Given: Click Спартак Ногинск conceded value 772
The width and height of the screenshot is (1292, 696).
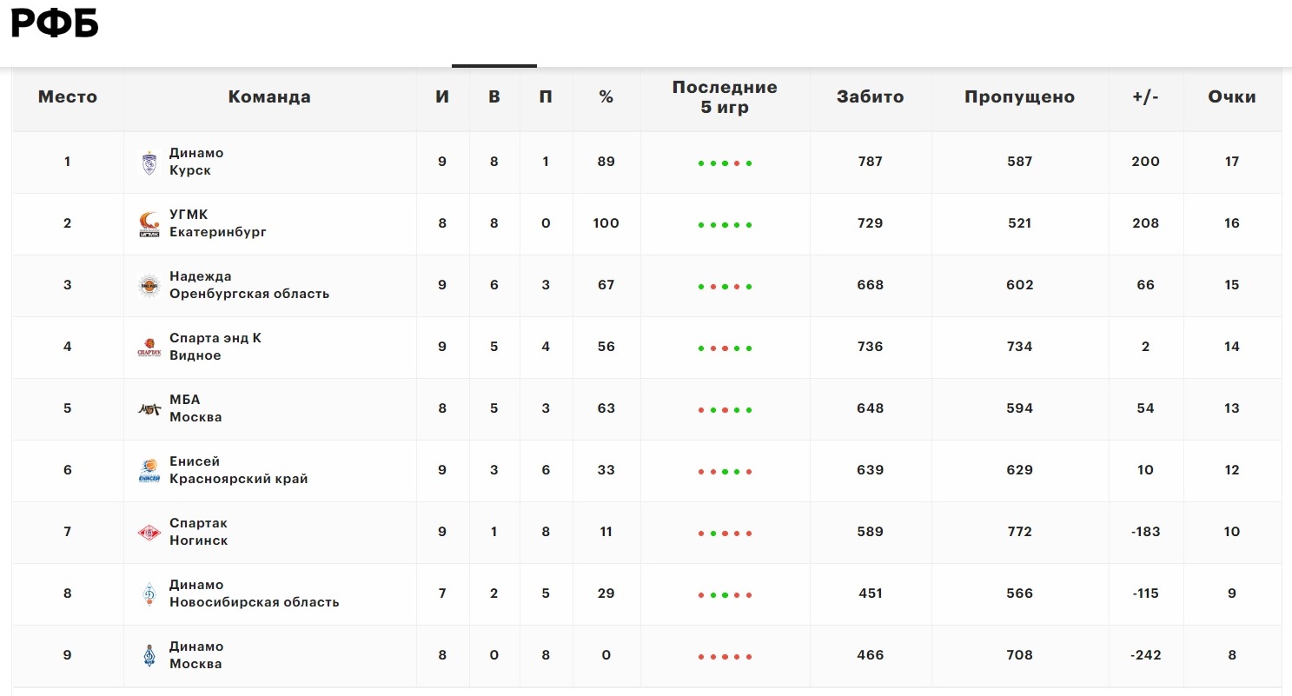Looking at the screenshot, I should [1020, 532].
